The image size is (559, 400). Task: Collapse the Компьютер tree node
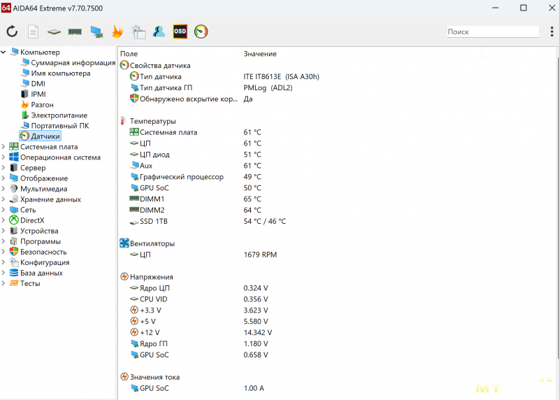coord(3,52)
